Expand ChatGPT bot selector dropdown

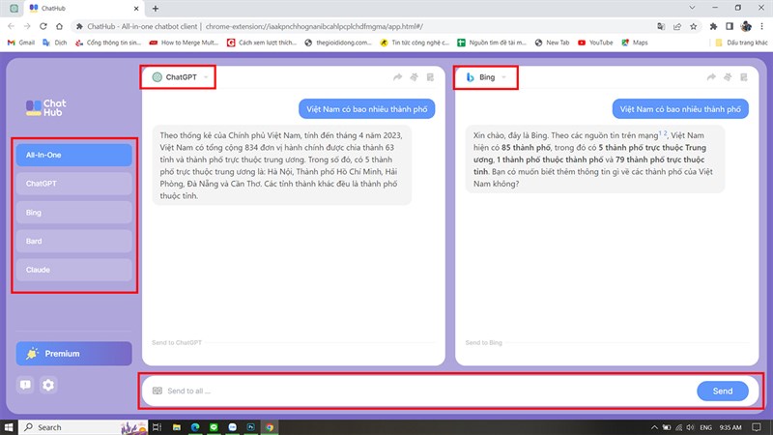coord(206,77)
